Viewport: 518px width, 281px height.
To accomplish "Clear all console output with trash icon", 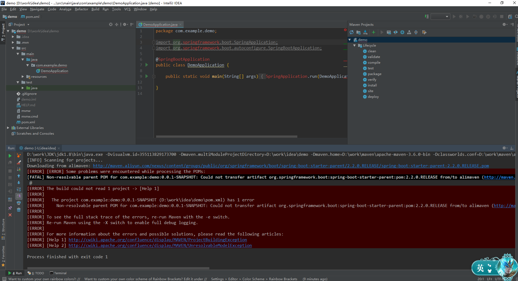I will tap(19, 210).
